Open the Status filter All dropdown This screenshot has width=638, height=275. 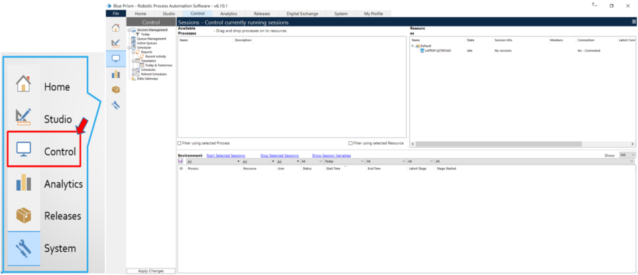311,162
